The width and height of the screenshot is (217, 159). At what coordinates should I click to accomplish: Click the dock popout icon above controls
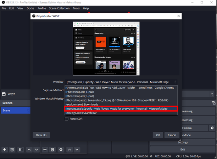pos(214,103)
